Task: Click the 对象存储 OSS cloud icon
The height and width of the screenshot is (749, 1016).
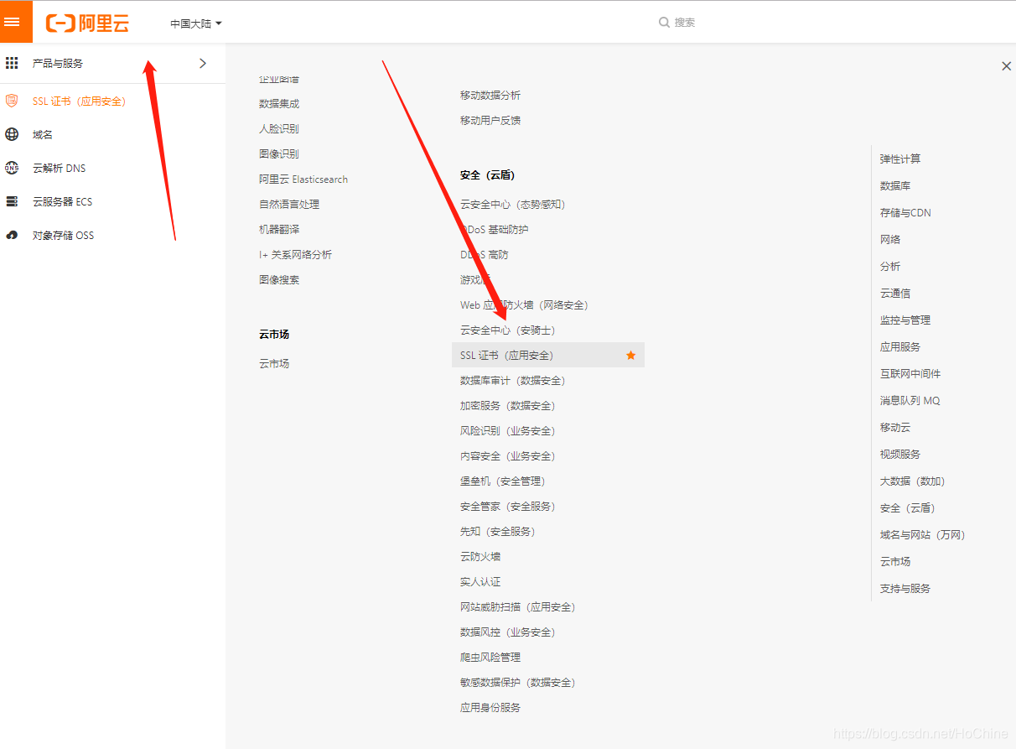Action: point(12,235)
